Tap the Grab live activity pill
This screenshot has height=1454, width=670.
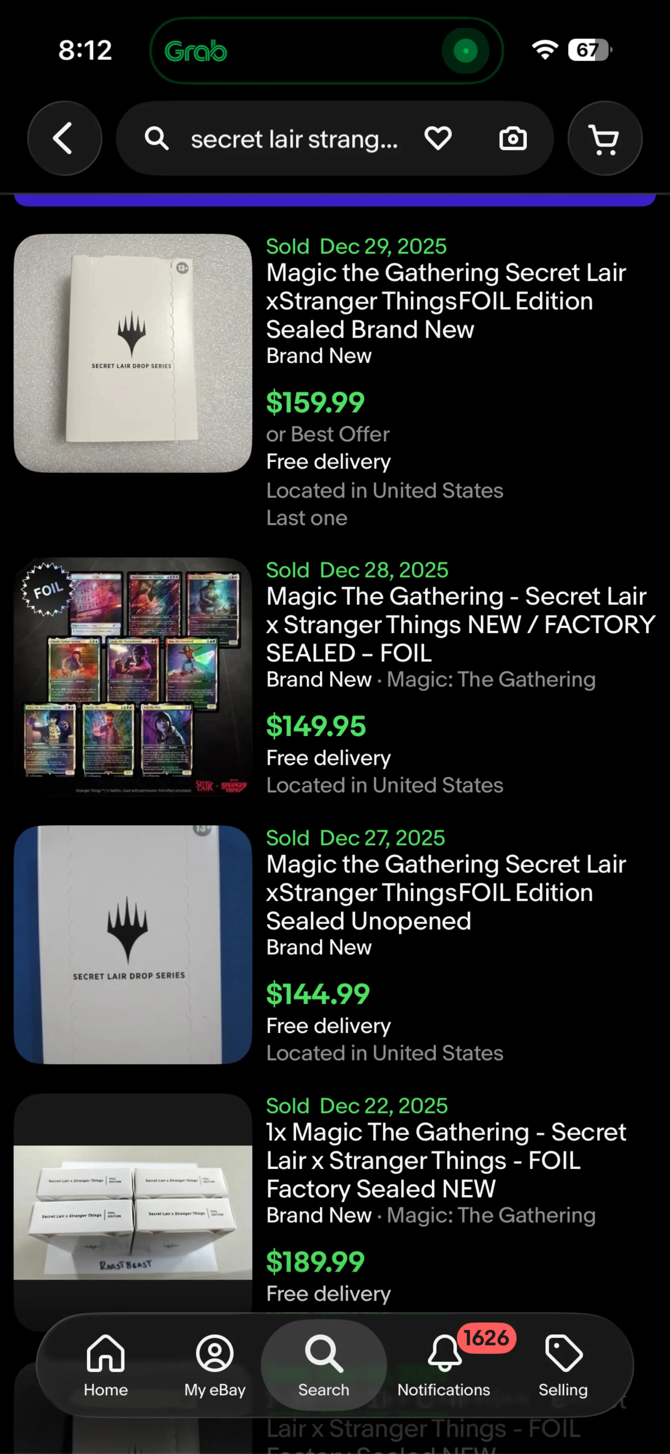[x=327, y=51]
